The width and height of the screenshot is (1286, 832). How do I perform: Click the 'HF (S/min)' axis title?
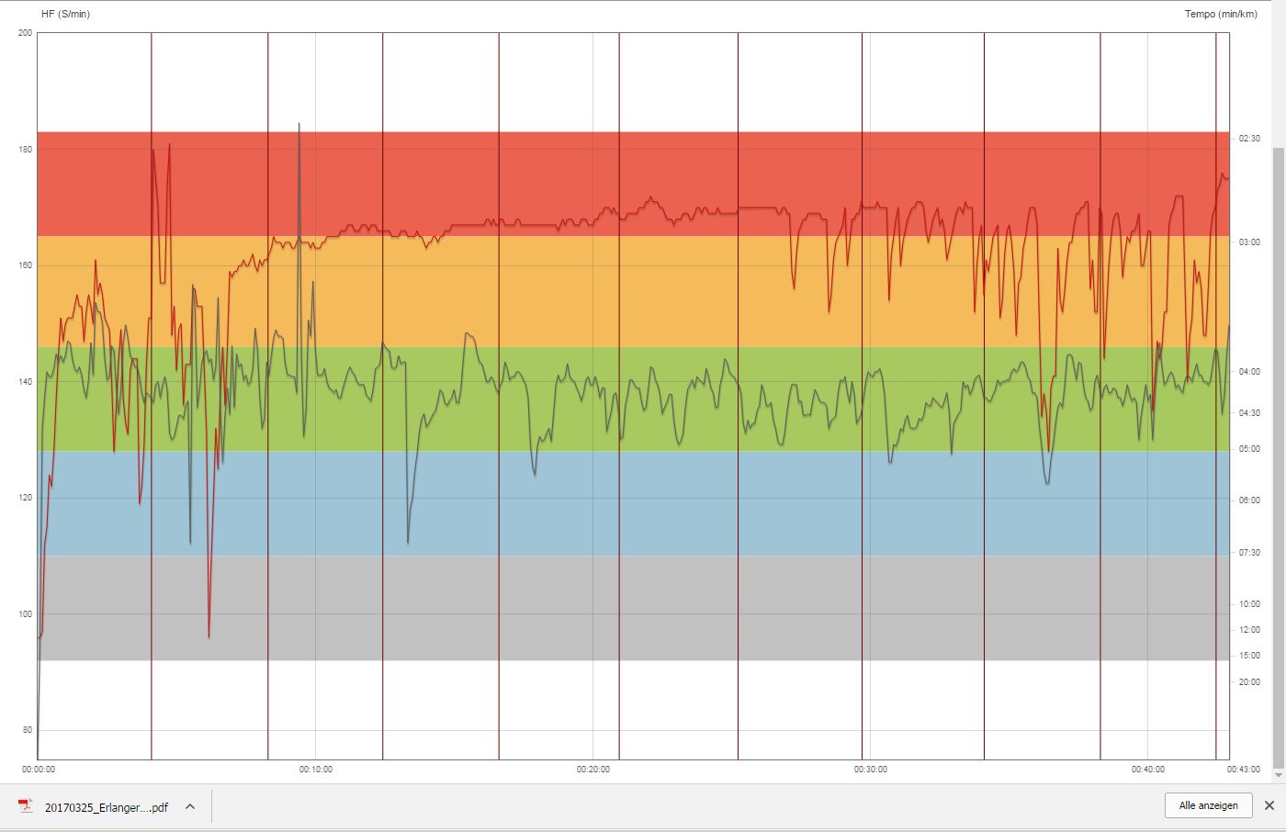tap(66, 14)
